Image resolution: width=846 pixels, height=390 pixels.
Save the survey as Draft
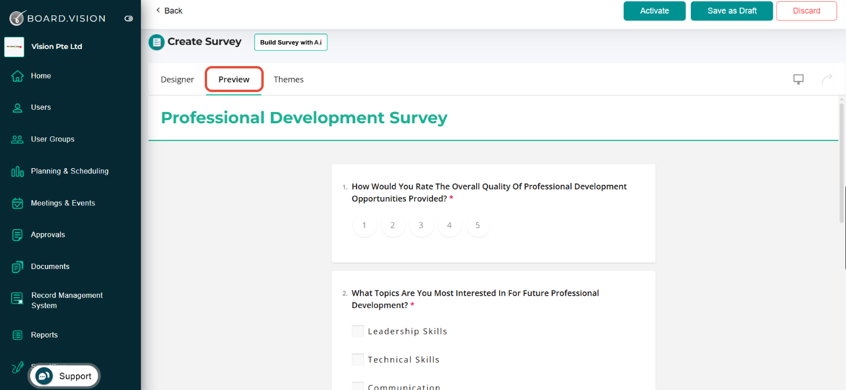click(x=732, y=11)
